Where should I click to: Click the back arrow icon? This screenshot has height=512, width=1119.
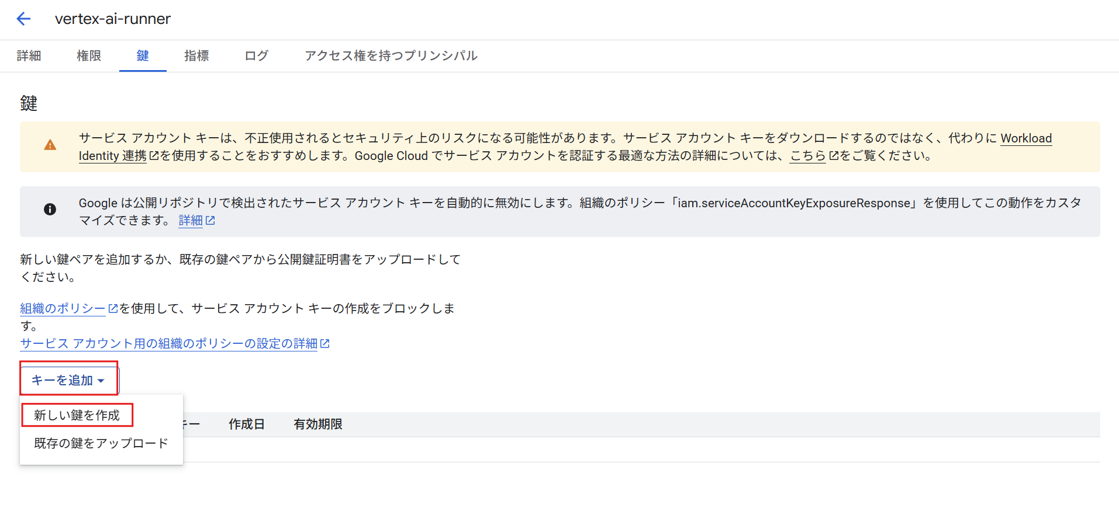(x=23, y=19)
